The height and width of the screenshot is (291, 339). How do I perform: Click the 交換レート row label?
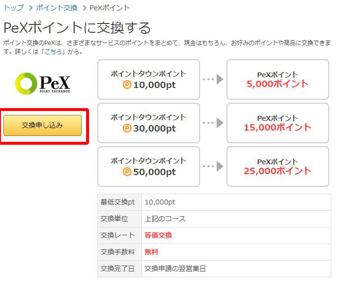point(117,235)
